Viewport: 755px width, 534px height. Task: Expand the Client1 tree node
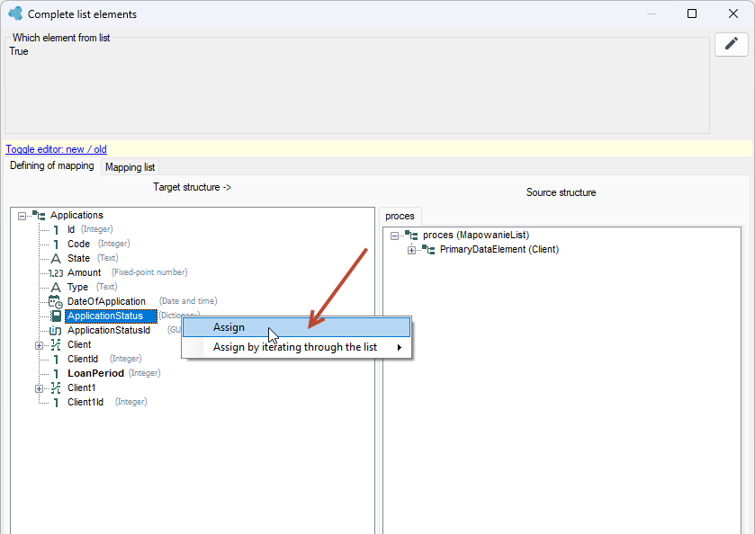click(x=39, y=388)
